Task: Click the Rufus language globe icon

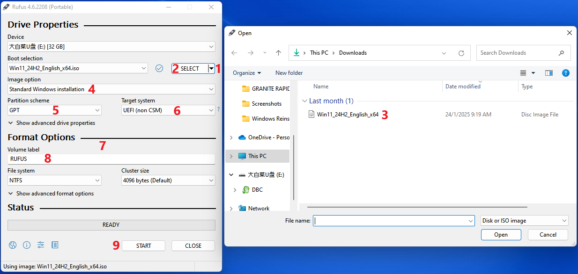Action: pyautogui.click(x=13, y=245)
